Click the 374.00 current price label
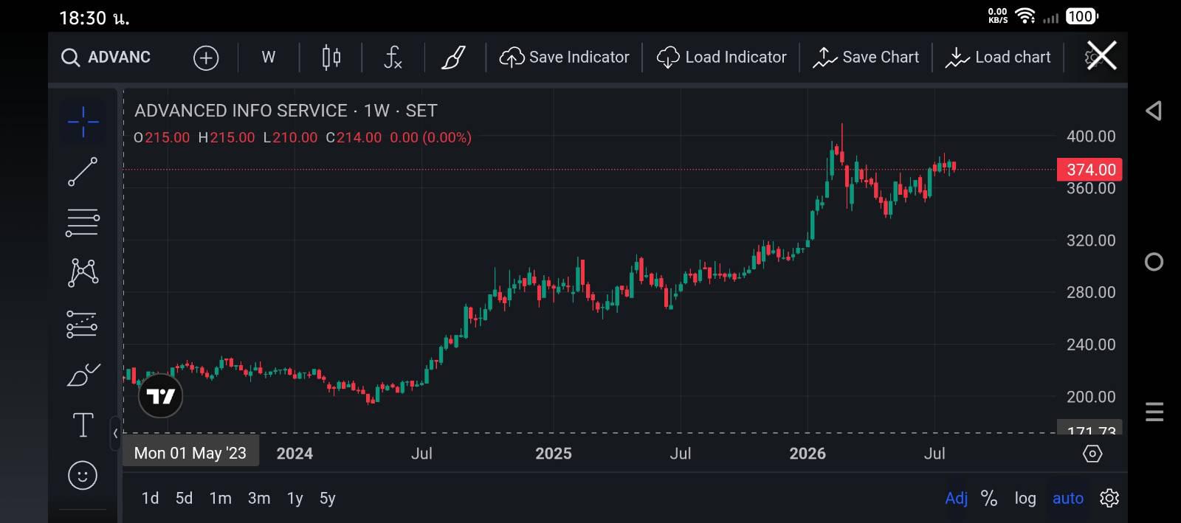This screenshot has height=523, width=1181. [1090, 170]
